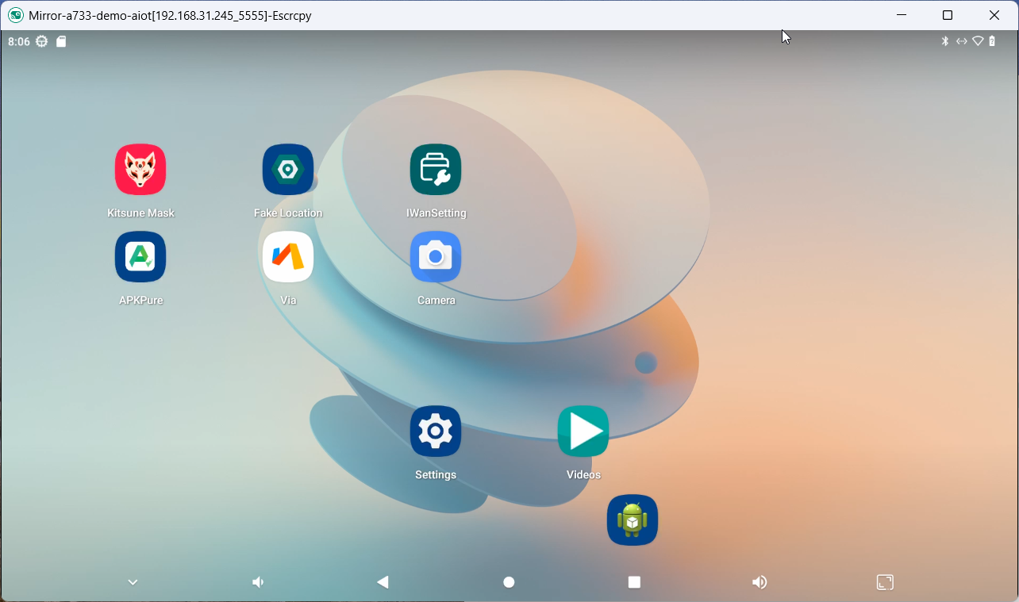
Task: Click the Wi-Fi status icon
Action: coord(978,41)
